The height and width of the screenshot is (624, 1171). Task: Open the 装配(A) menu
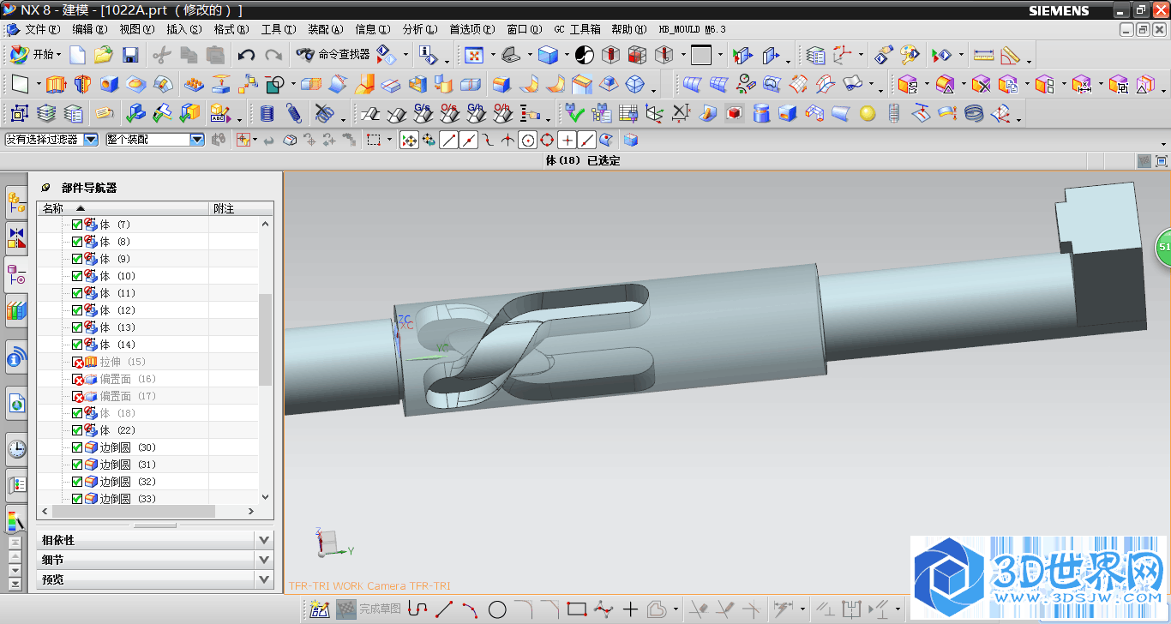pyautogui.click(x=325, y=29)
